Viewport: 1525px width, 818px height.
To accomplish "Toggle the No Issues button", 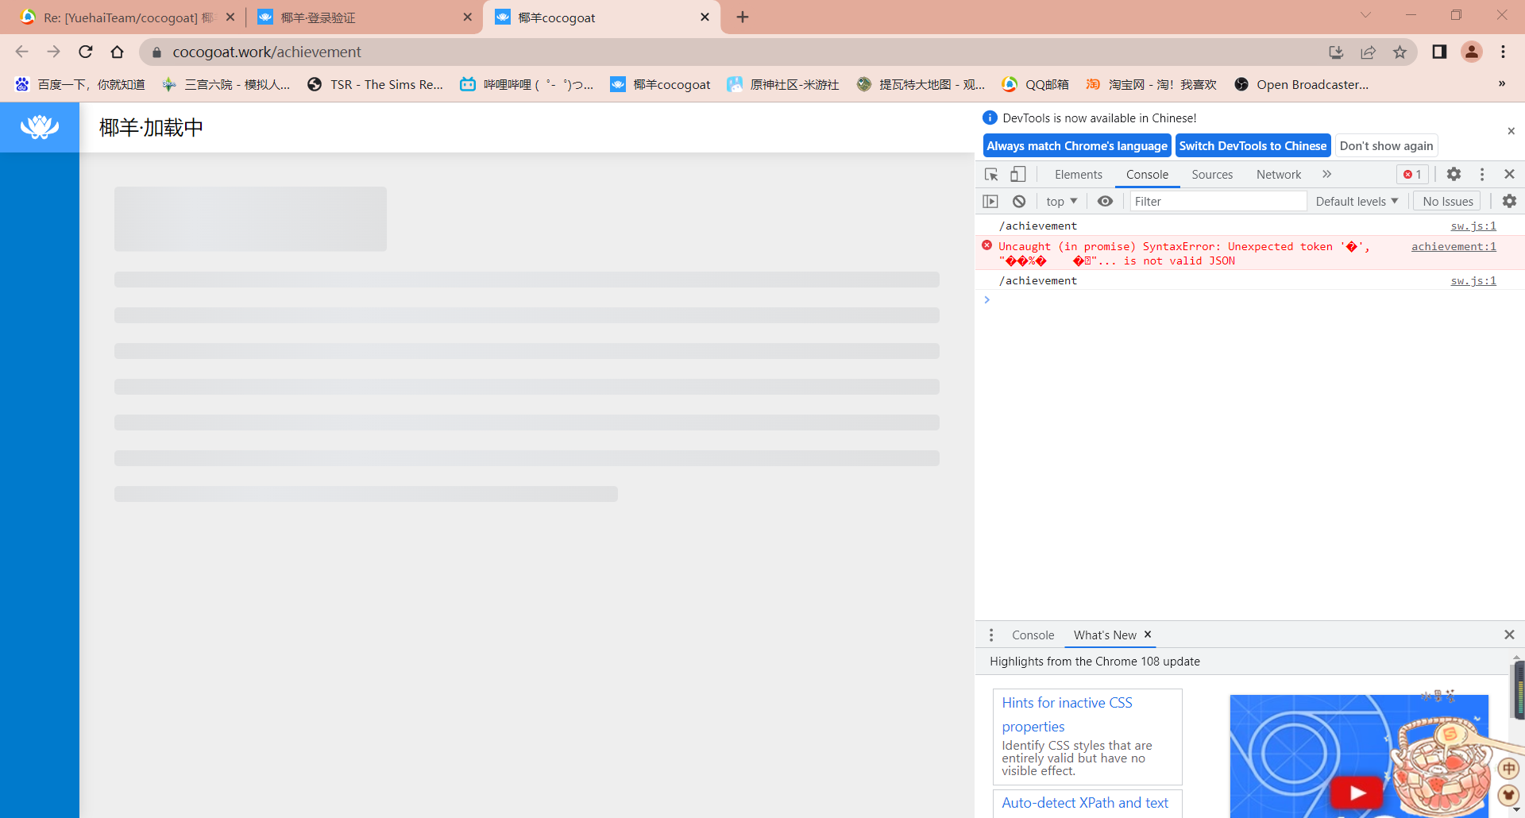I will (1446, 201).
